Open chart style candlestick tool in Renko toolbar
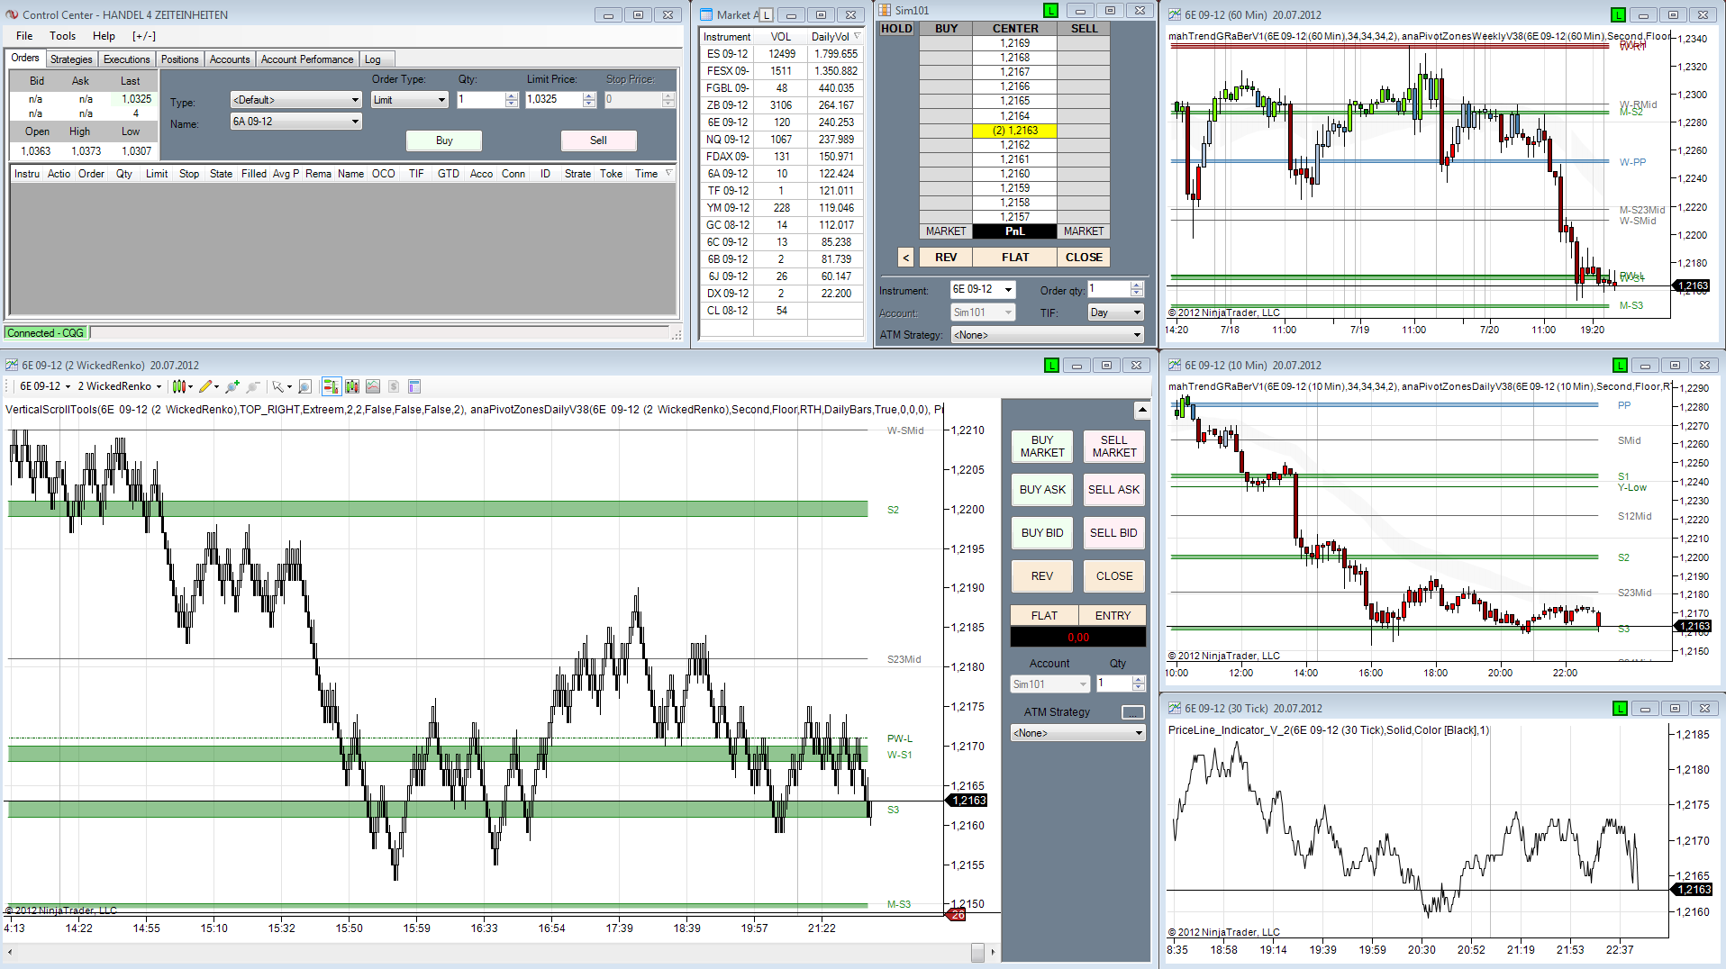The image size is (1726, 969). click(182, 386)
